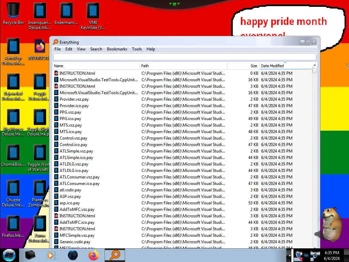This screenshot has height=262, width=349.
Task: Click the Everything magnifier title bar icon
Action: point(56,42)
